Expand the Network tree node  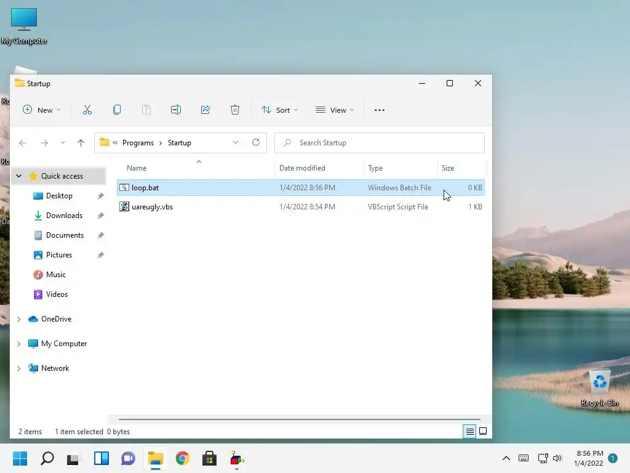click(19, 368)
